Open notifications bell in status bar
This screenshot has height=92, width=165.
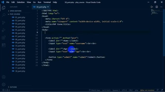(x=162, y=90)
